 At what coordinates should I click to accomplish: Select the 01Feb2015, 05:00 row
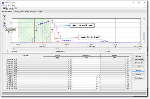[x=68, y=70]
